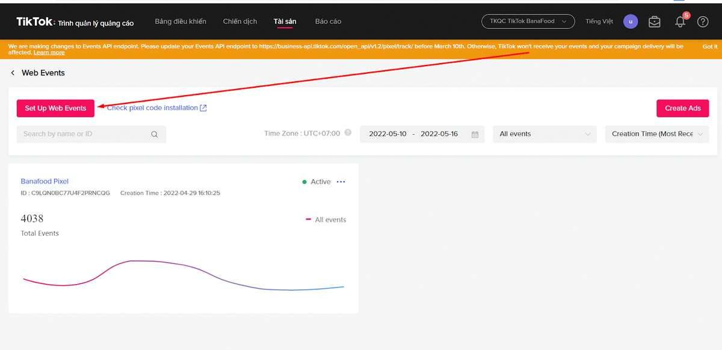Click the Web Events page title
722x350 pixels.
click(x=43, y=73)
